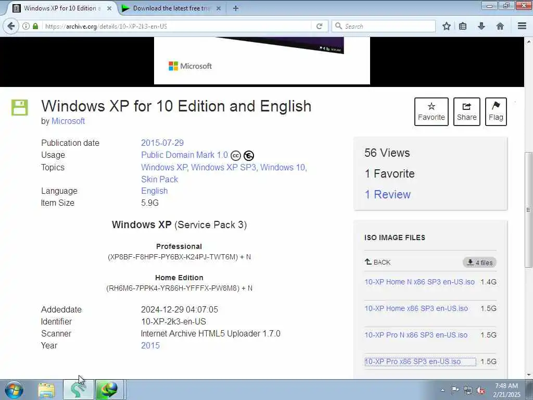The image size is (533, 400).
Task: Download 10-XP Pro x86 SP3 en-US.iso
Action: 413,361
